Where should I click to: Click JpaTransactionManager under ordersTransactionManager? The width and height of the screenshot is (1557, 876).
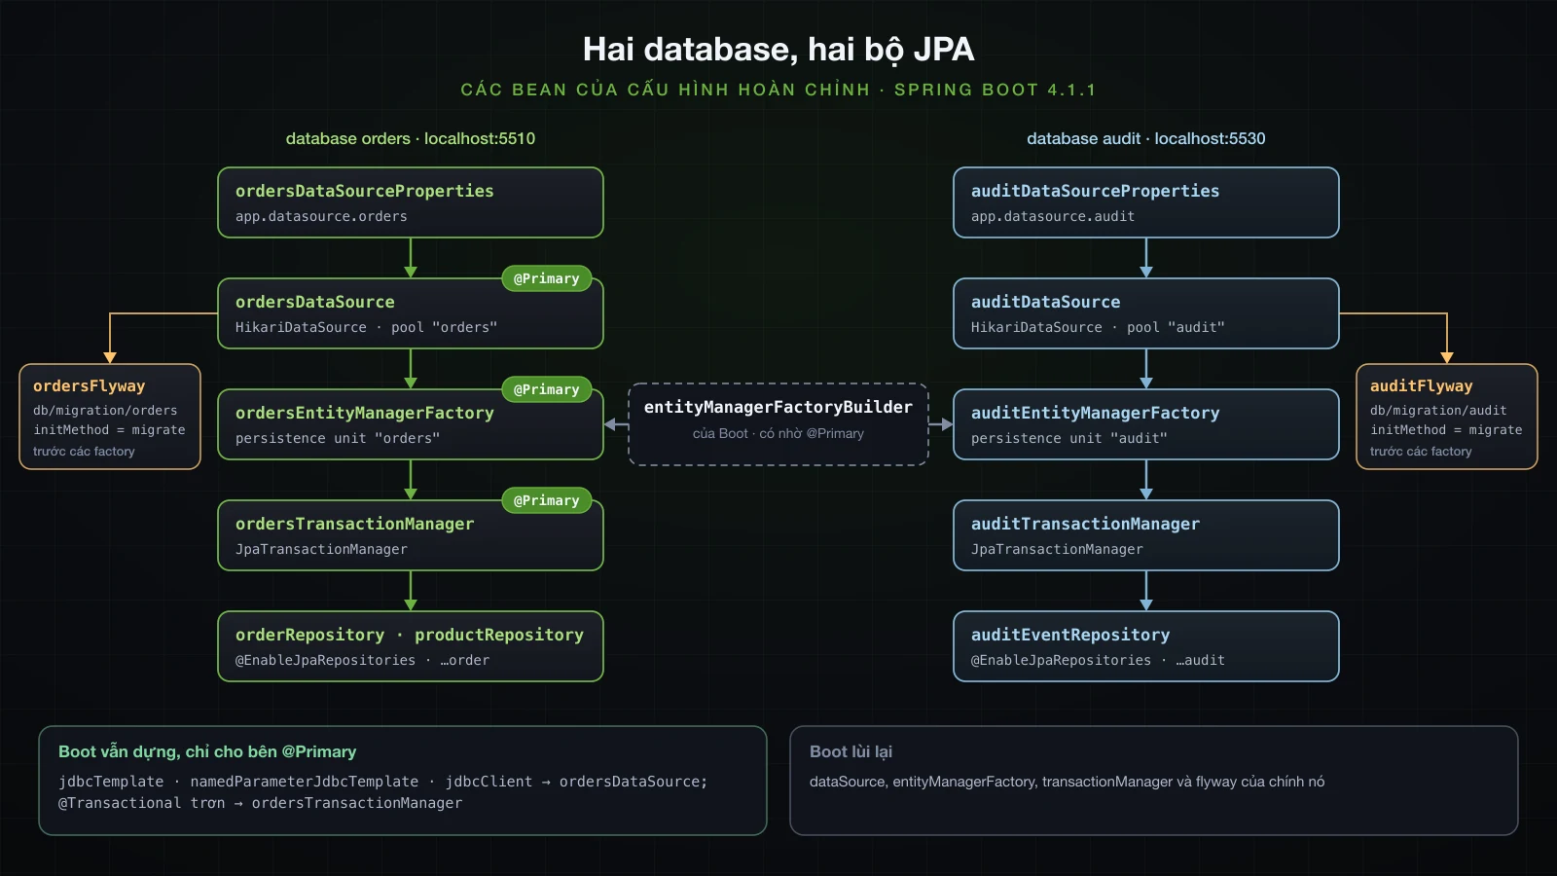click(321, 549)
